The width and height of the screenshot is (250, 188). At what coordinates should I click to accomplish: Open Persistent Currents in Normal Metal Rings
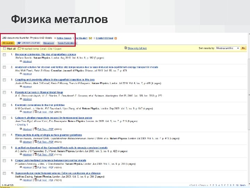(x=39, y=92)
